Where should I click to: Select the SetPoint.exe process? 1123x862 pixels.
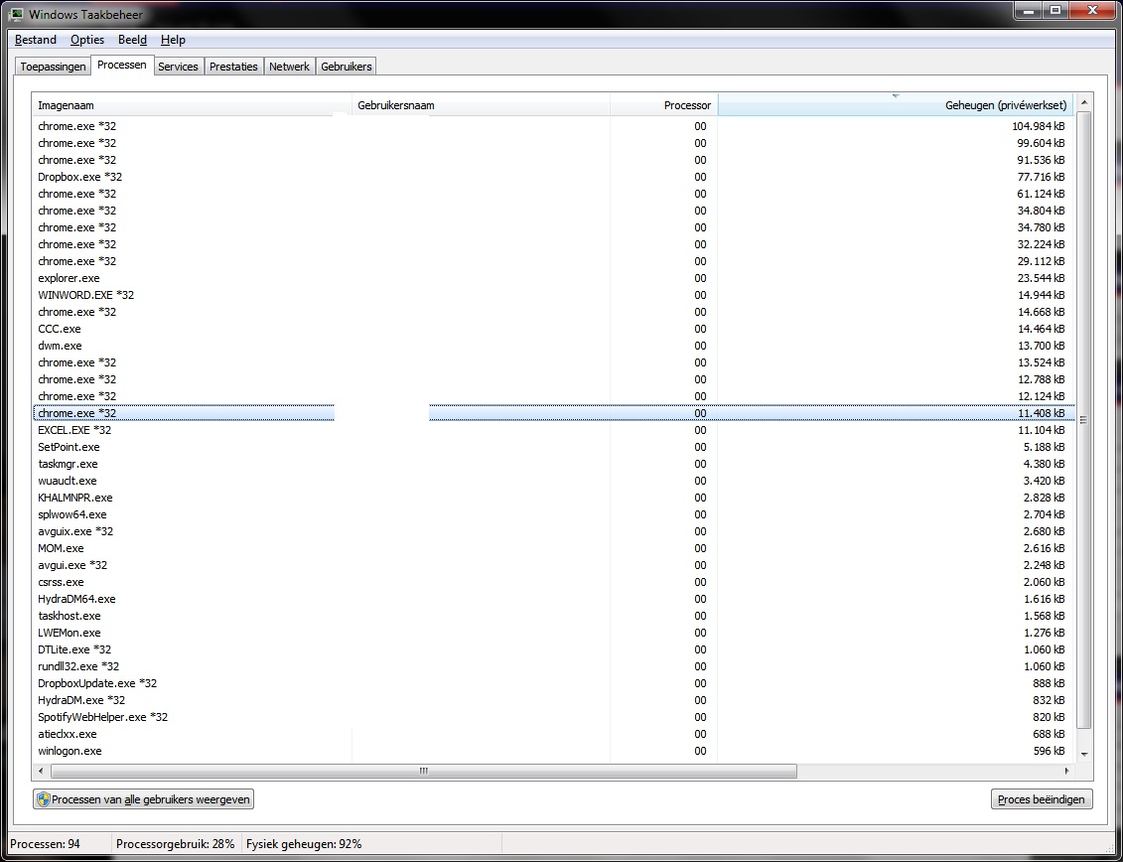pos(553,447)
